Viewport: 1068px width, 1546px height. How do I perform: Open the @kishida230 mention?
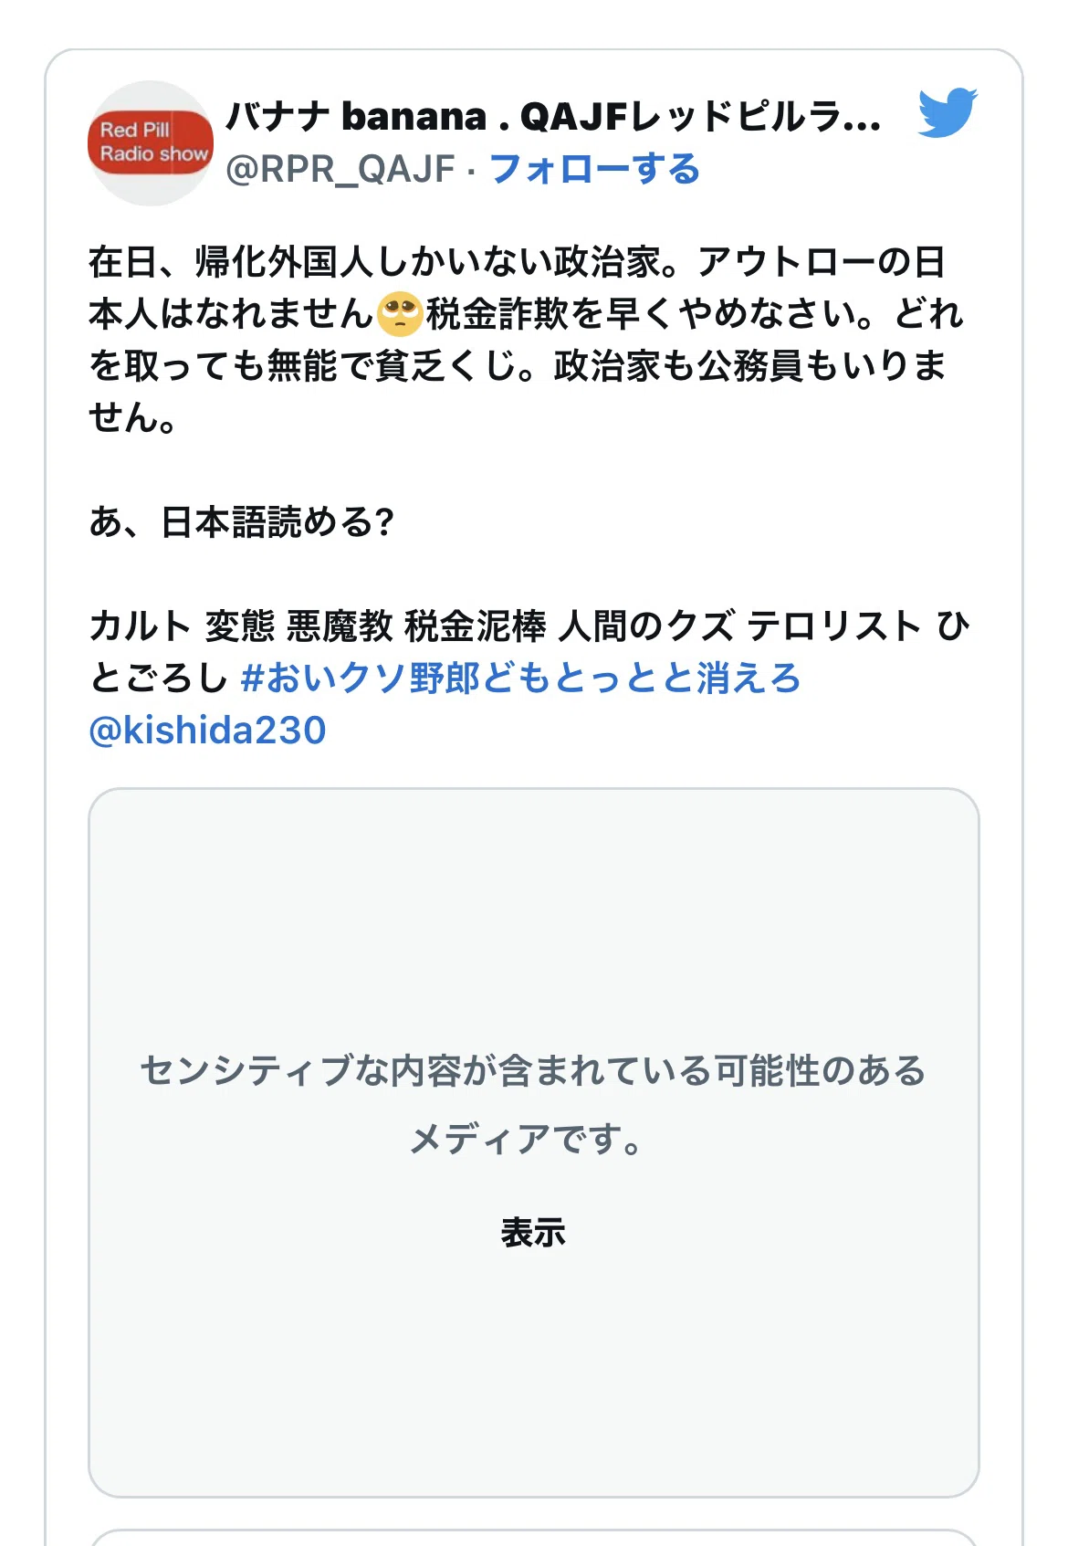pos(207,731)
